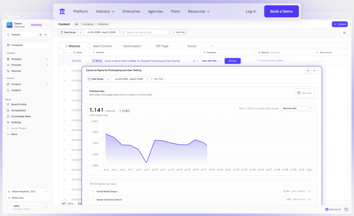Viewport: 354px width, 216px height.
Task: Open the main page date range value field
Action: click(101, 32)
